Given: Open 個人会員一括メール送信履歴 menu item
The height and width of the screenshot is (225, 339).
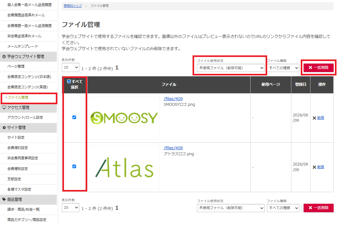Looking at the screenshot, I should [x=29, y=5].
